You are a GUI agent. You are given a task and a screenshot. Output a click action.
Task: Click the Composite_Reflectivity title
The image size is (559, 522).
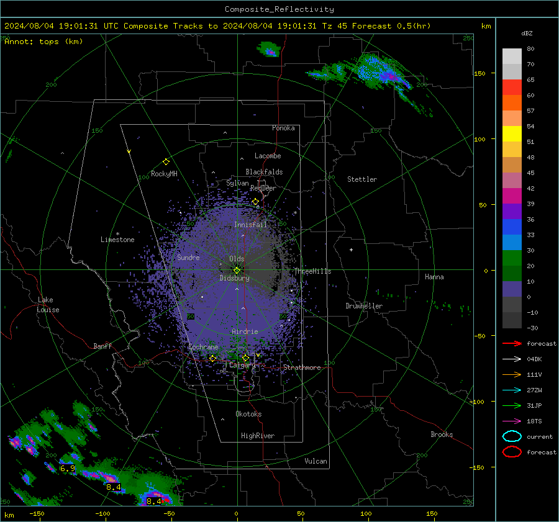[x=279, y=9]
